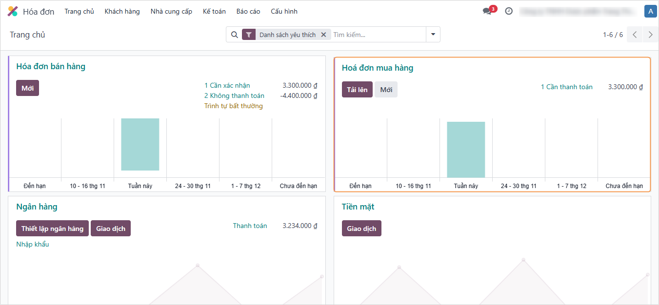Click Thiết lập ngân hàng button
The height and width of the screenshot is (305, 659).
[52, 229]
